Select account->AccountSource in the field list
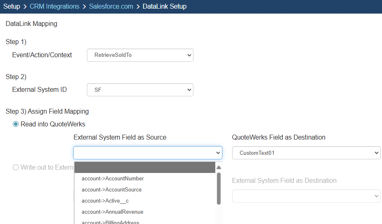382x224 pixels. point(112,190)
